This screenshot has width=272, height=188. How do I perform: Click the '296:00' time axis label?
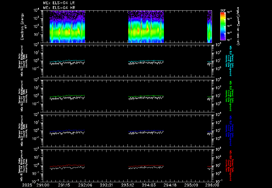click(212, 185)
